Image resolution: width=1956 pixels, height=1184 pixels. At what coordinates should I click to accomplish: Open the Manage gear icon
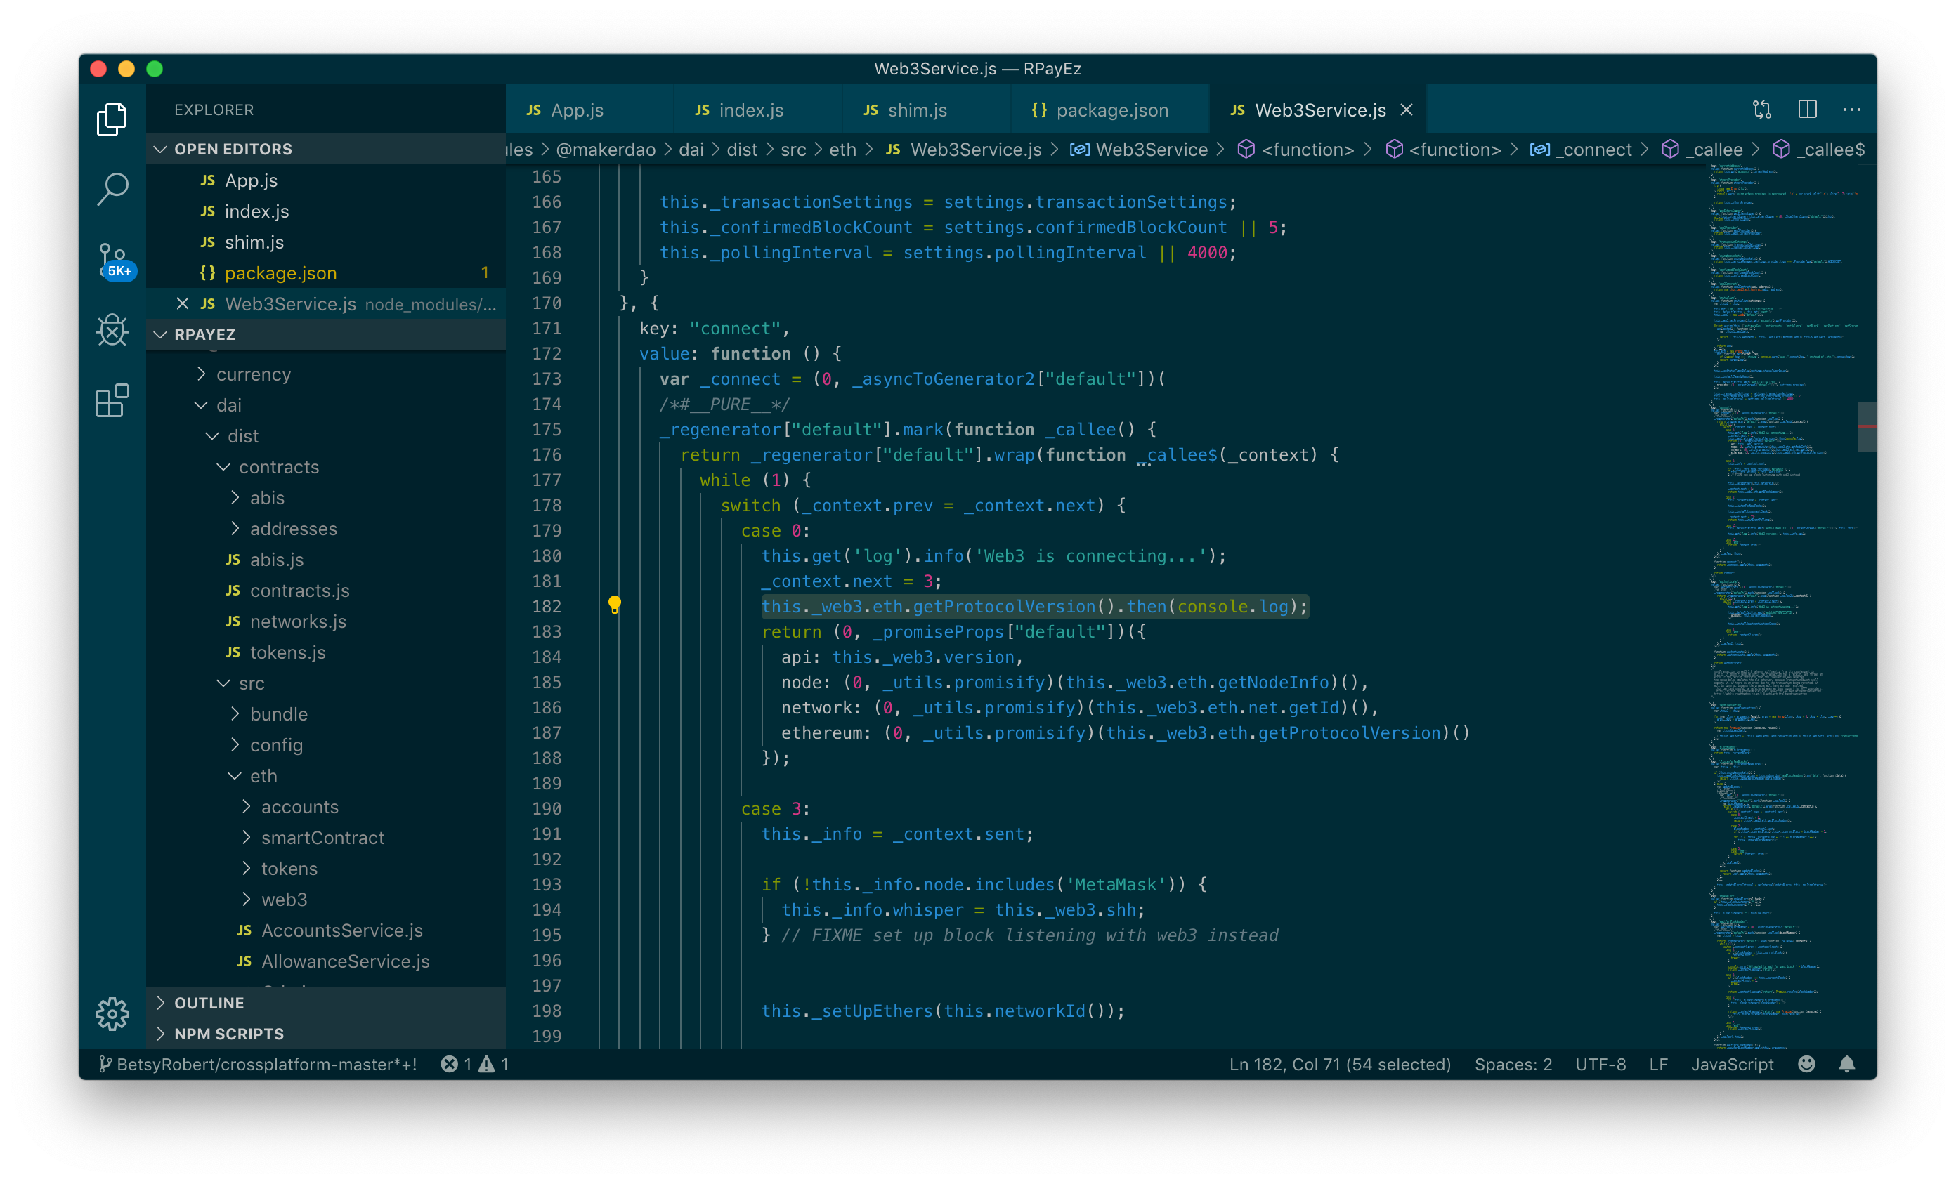tap(112, 1013)
